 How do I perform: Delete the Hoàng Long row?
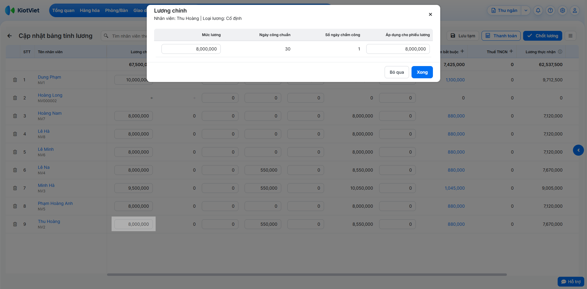pos(15,98)
